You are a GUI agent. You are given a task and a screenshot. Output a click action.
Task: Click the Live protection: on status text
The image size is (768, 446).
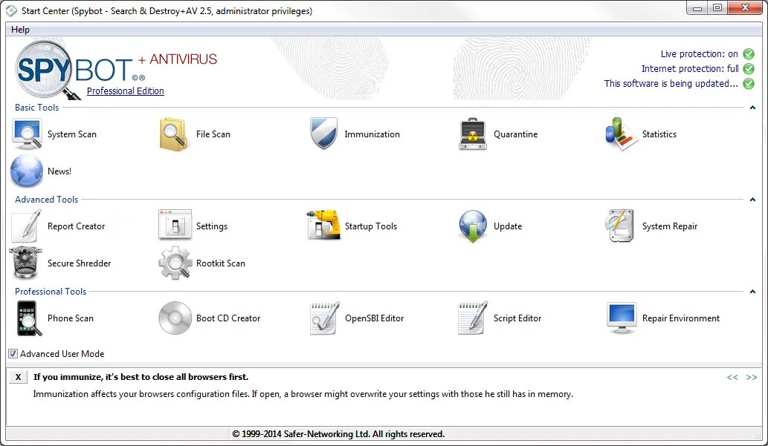[699, 53]
